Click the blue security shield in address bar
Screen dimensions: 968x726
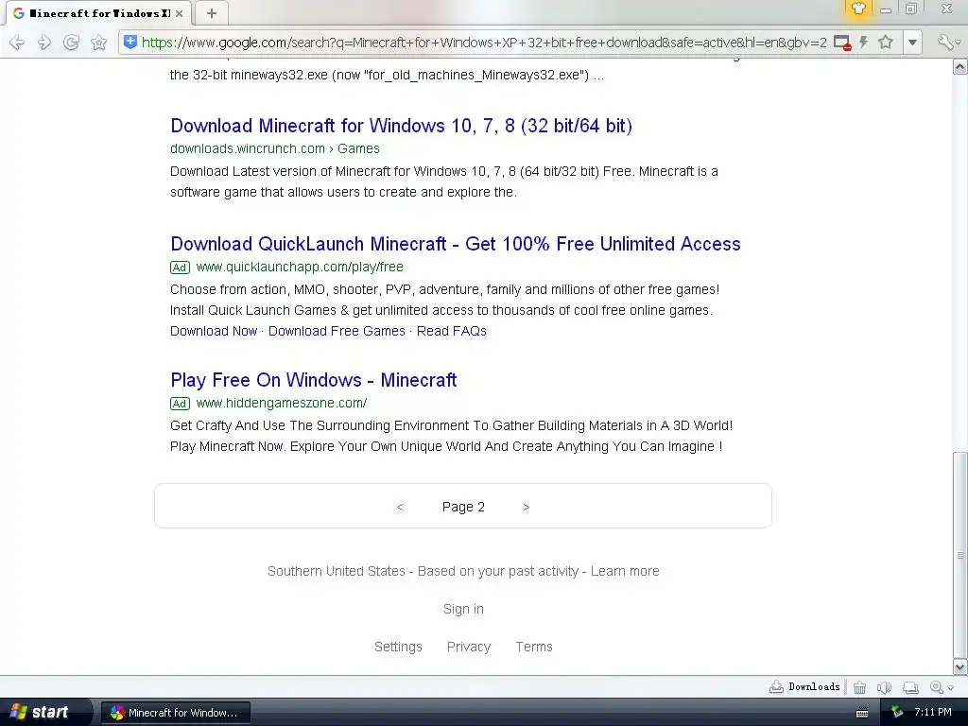pyautogui.click(x=130, y=42)
